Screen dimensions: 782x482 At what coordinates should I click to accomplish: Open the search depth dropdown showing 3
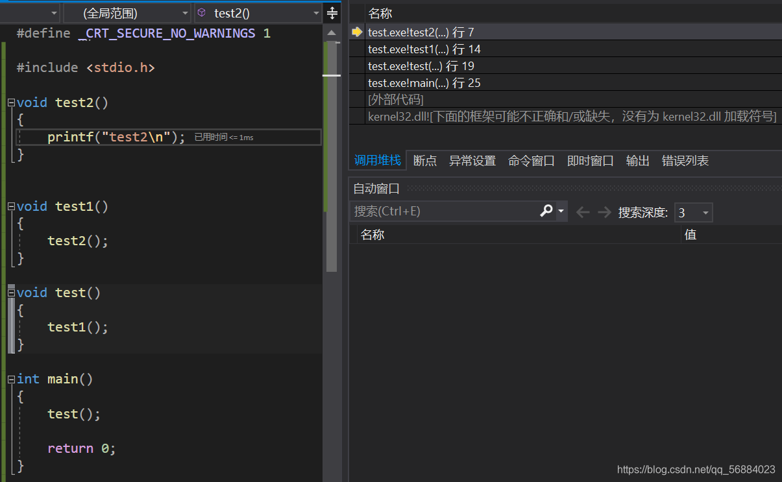coord(694,212)
